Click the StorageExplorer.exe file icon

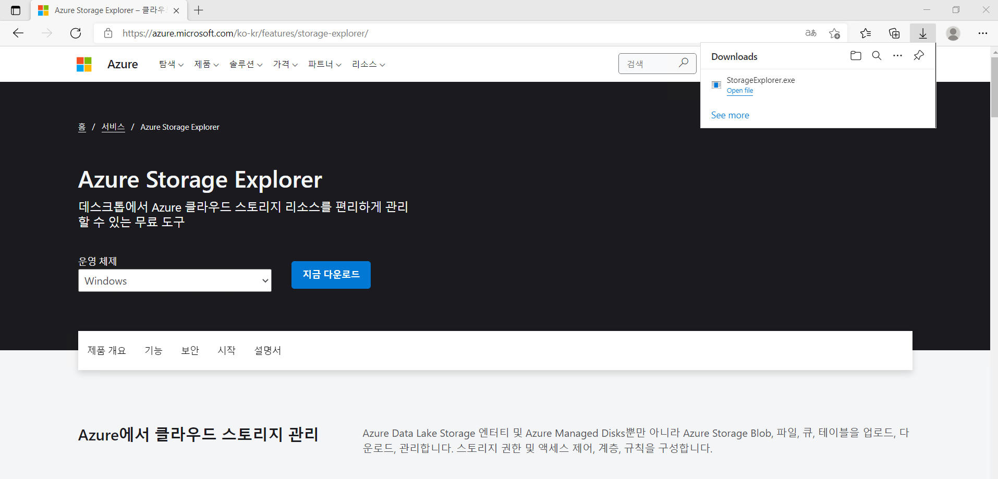pos(716,85)
